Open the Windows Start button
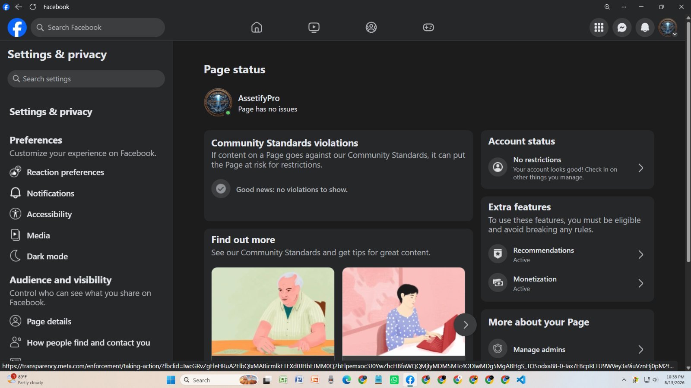 pos(171,380)
